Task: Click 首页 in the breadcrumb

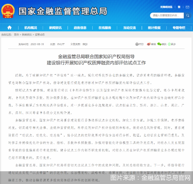Action: click(16, 35)
